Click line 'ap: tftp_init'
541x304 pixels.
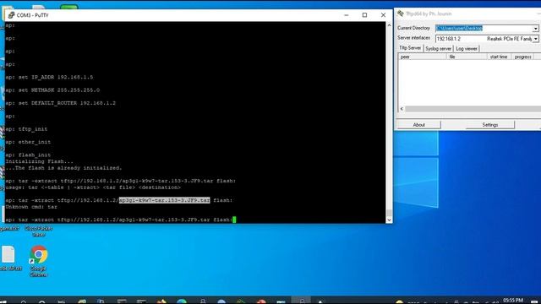(26, 129)
